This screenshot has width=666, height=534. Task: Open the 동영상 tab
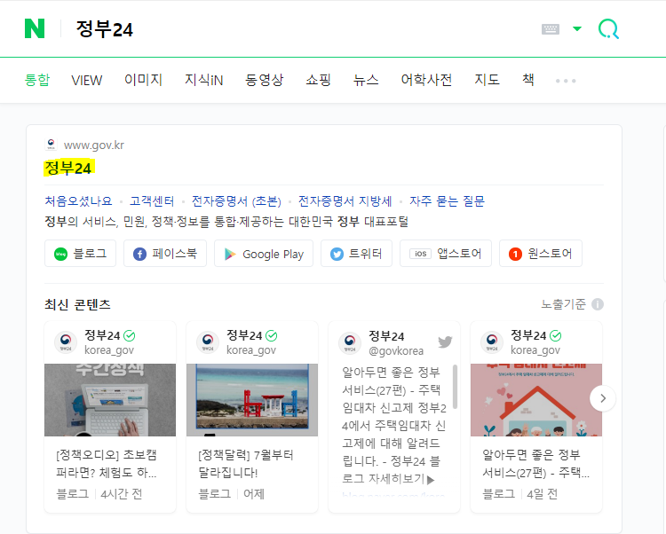click(265, 80)
